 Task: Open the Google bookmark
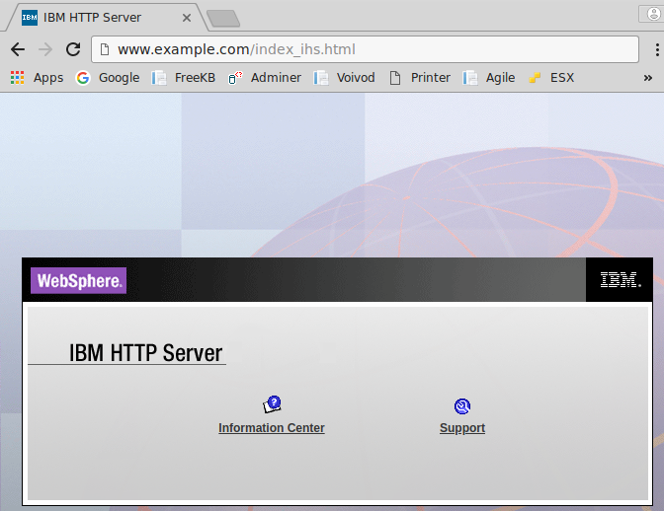click(x=108, y=78)
